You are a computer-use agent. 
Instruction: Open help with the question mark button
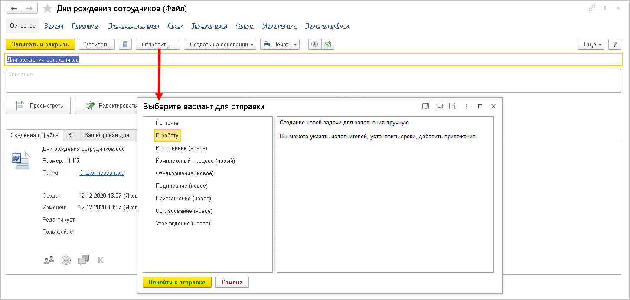pyautogui.click(x=615, y=44)
